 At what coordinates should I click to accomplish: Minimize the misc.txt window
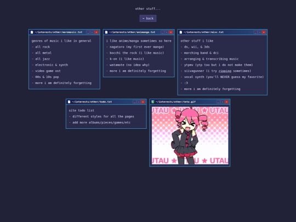point(255,32)
